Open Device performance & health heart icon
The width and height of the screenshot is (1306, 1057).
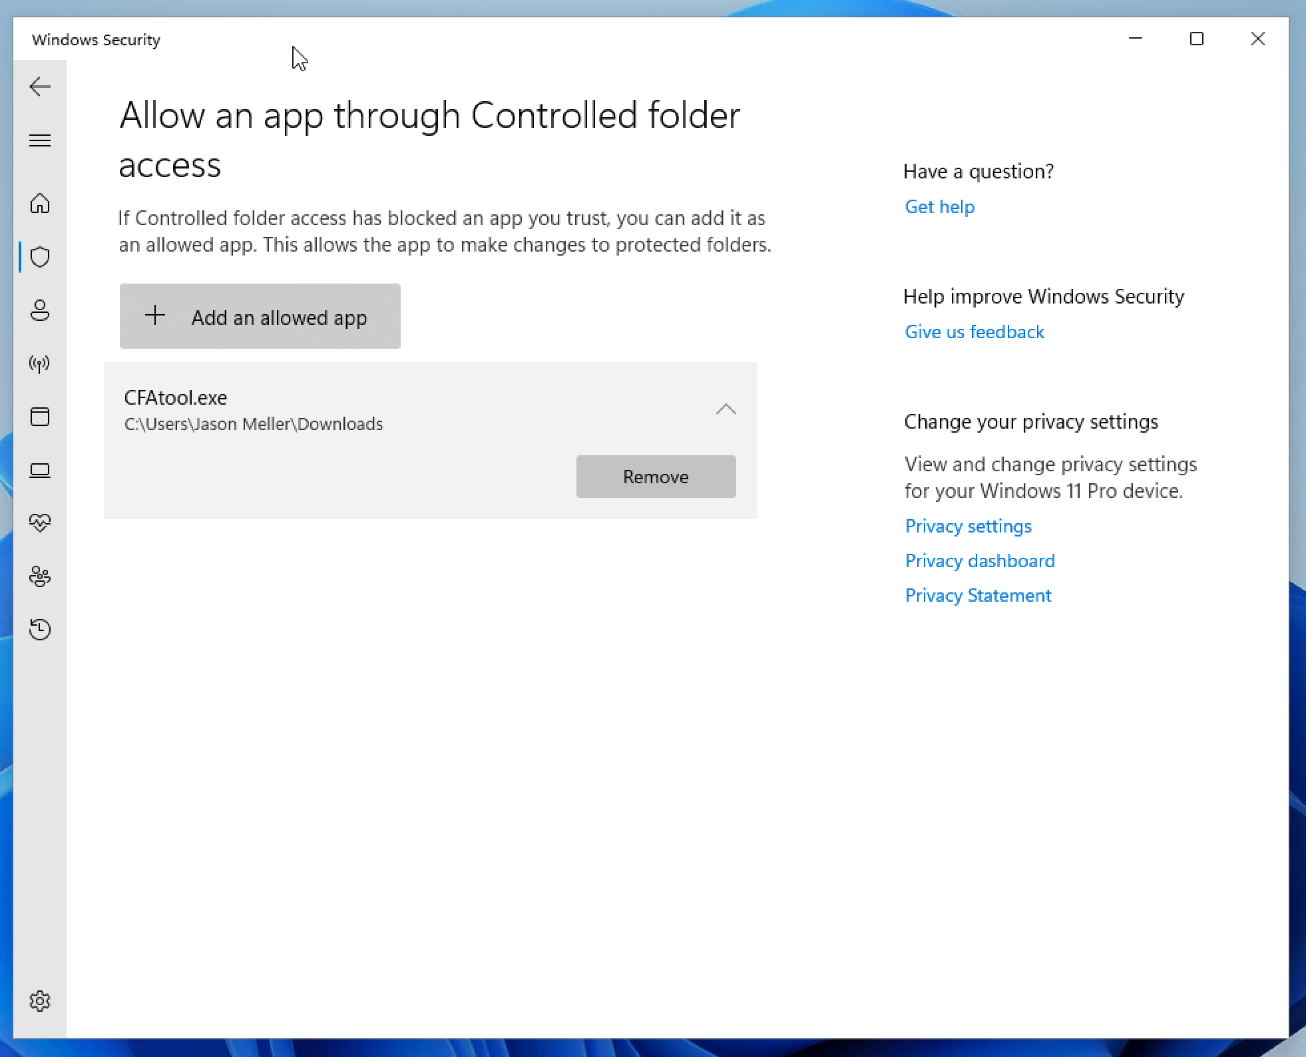tap(40, 523)
